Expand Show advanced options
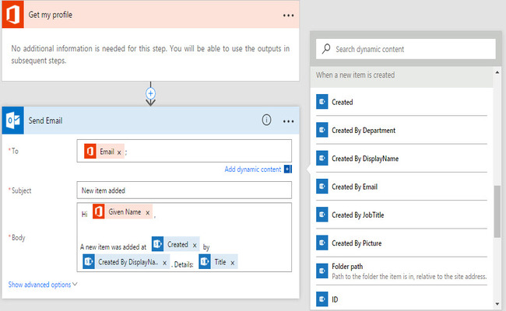This screenshot has width=506, height=311. (44, 285)
